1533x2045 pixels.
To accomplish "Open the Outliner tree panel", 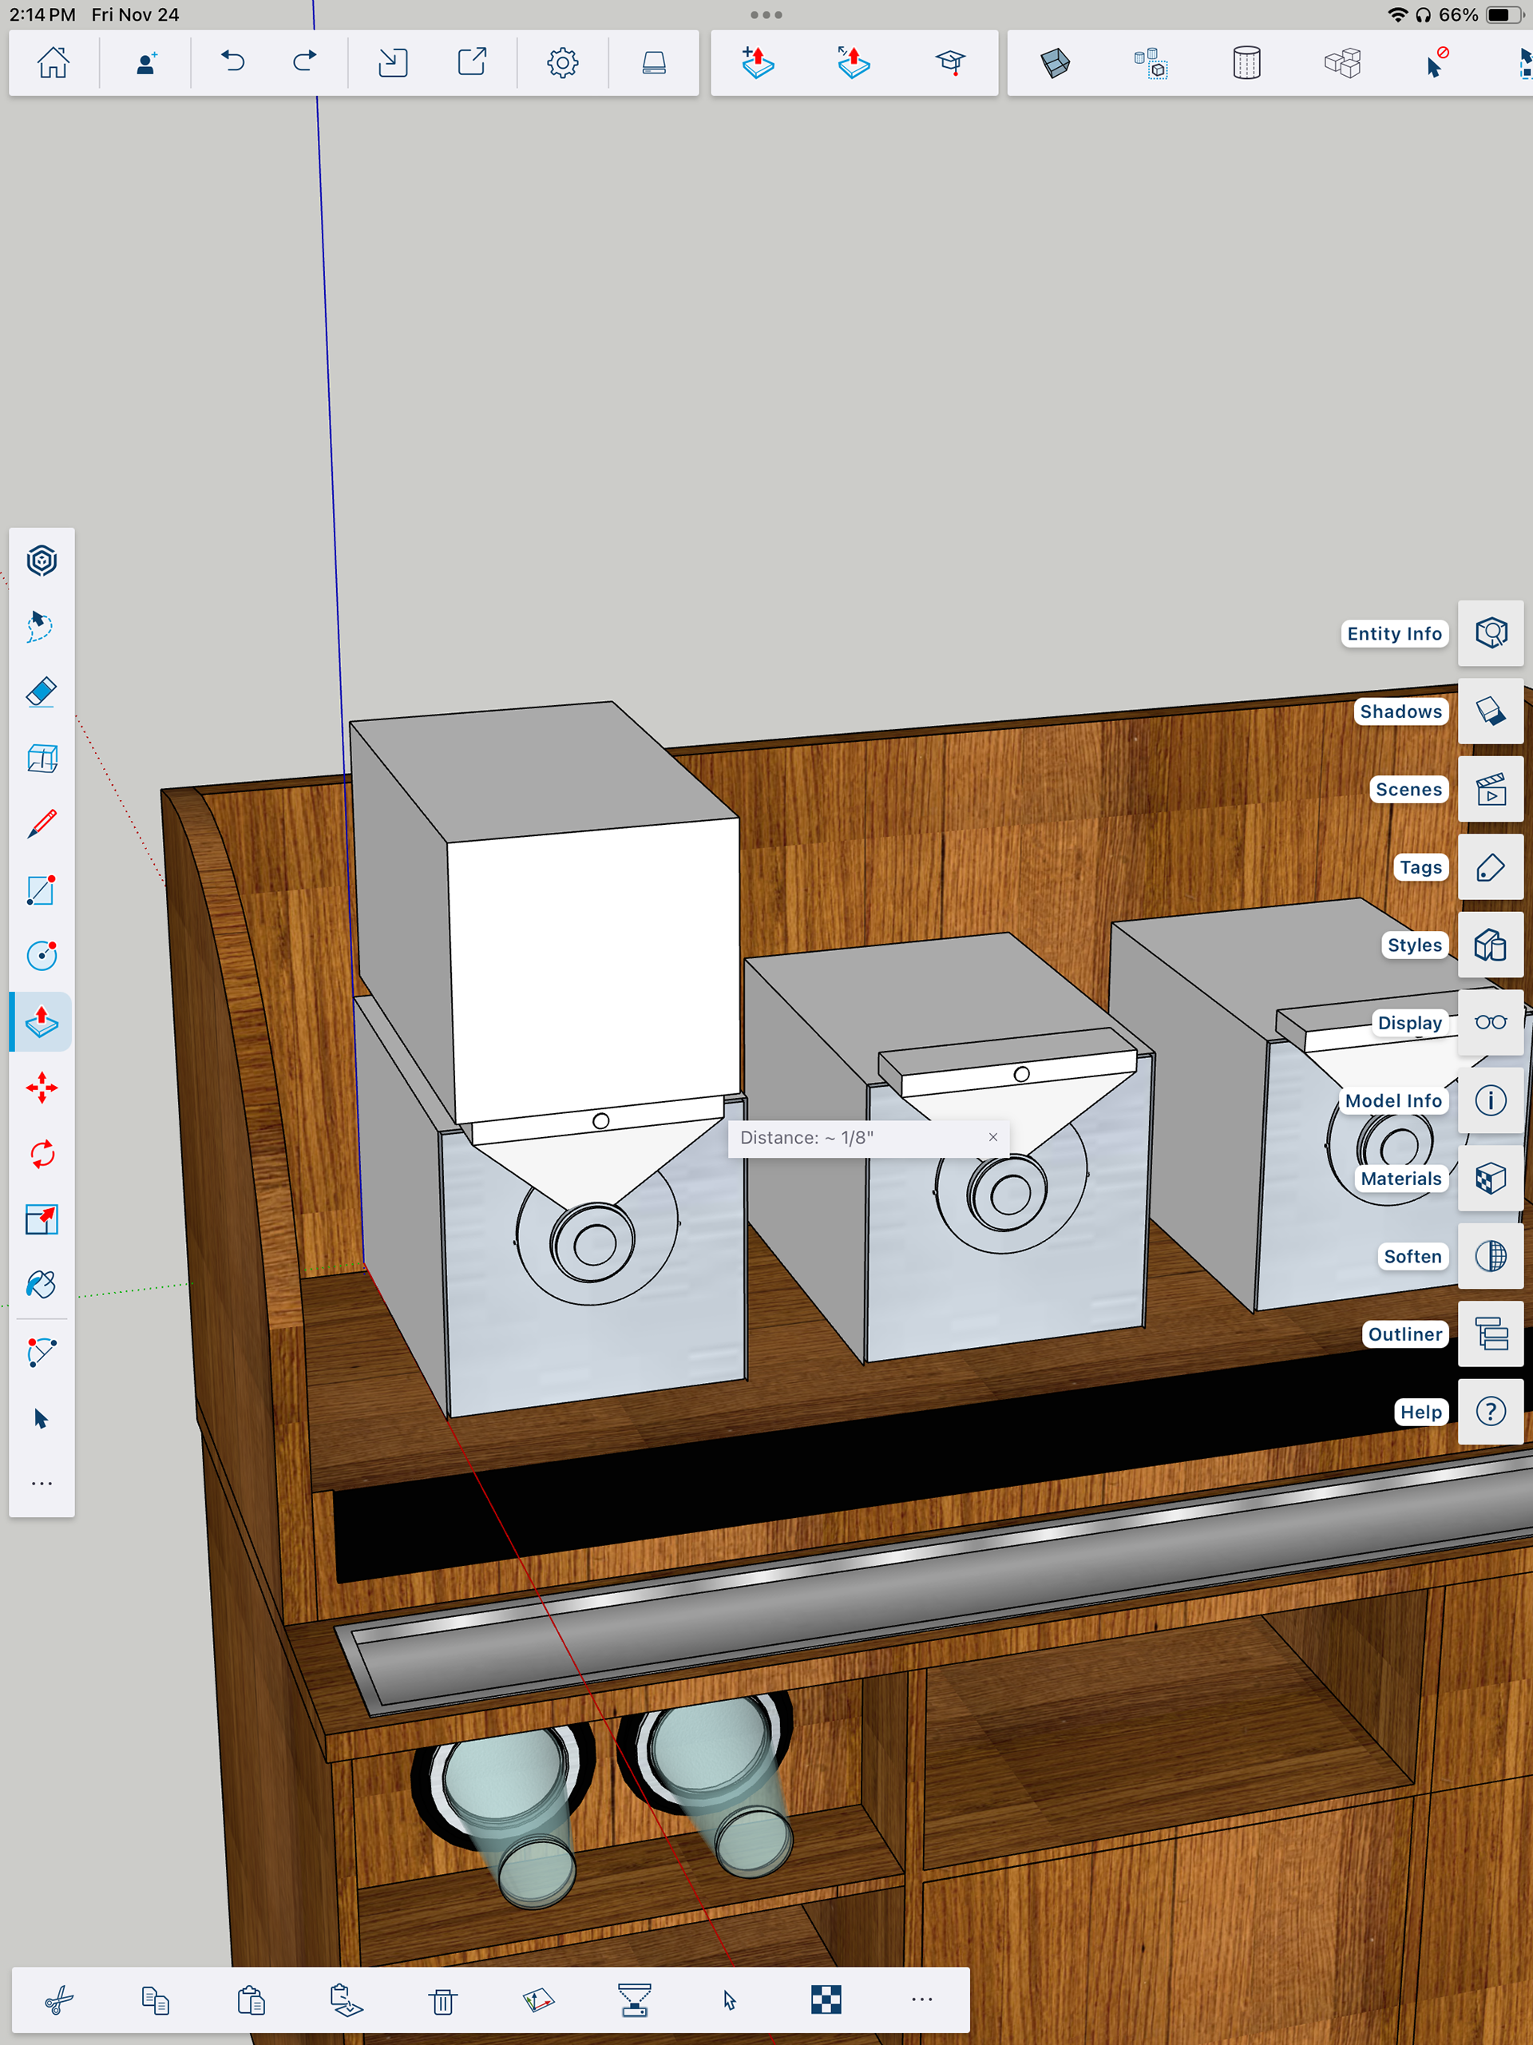I will (x=1490, y=1334).
